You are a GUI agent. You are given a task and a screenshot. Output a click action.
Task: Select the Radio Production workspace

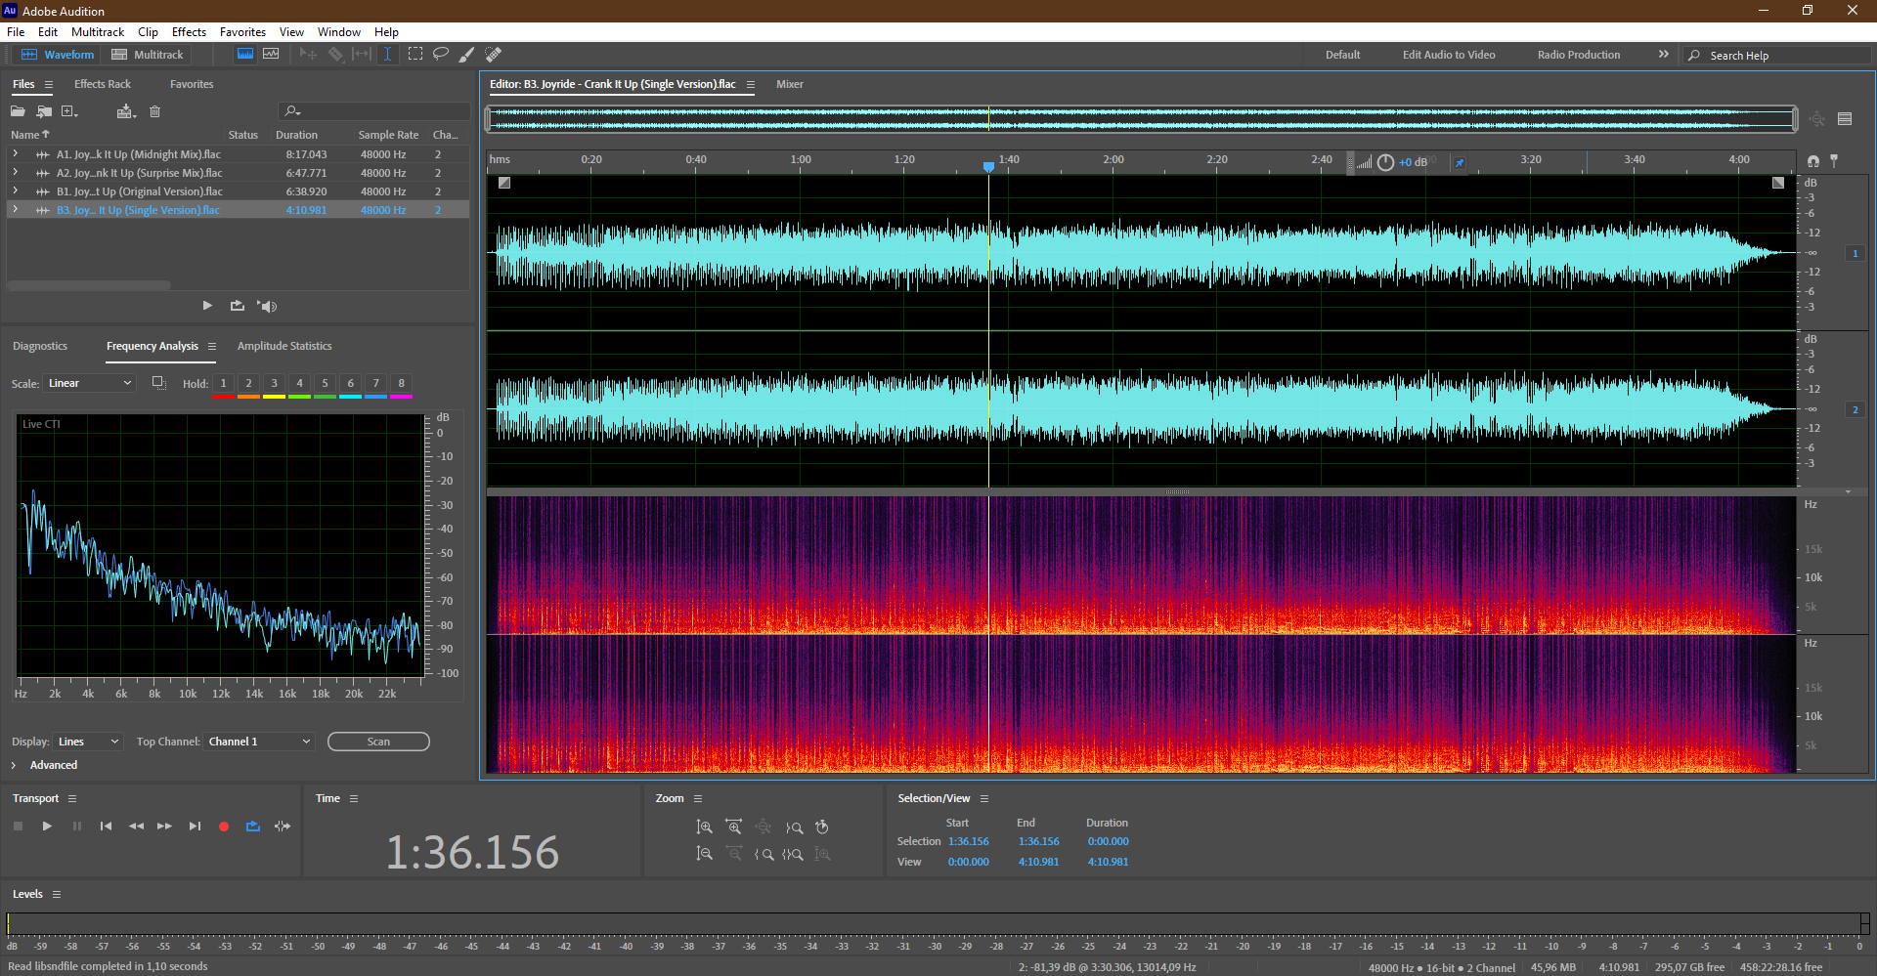coord(1578,55)
